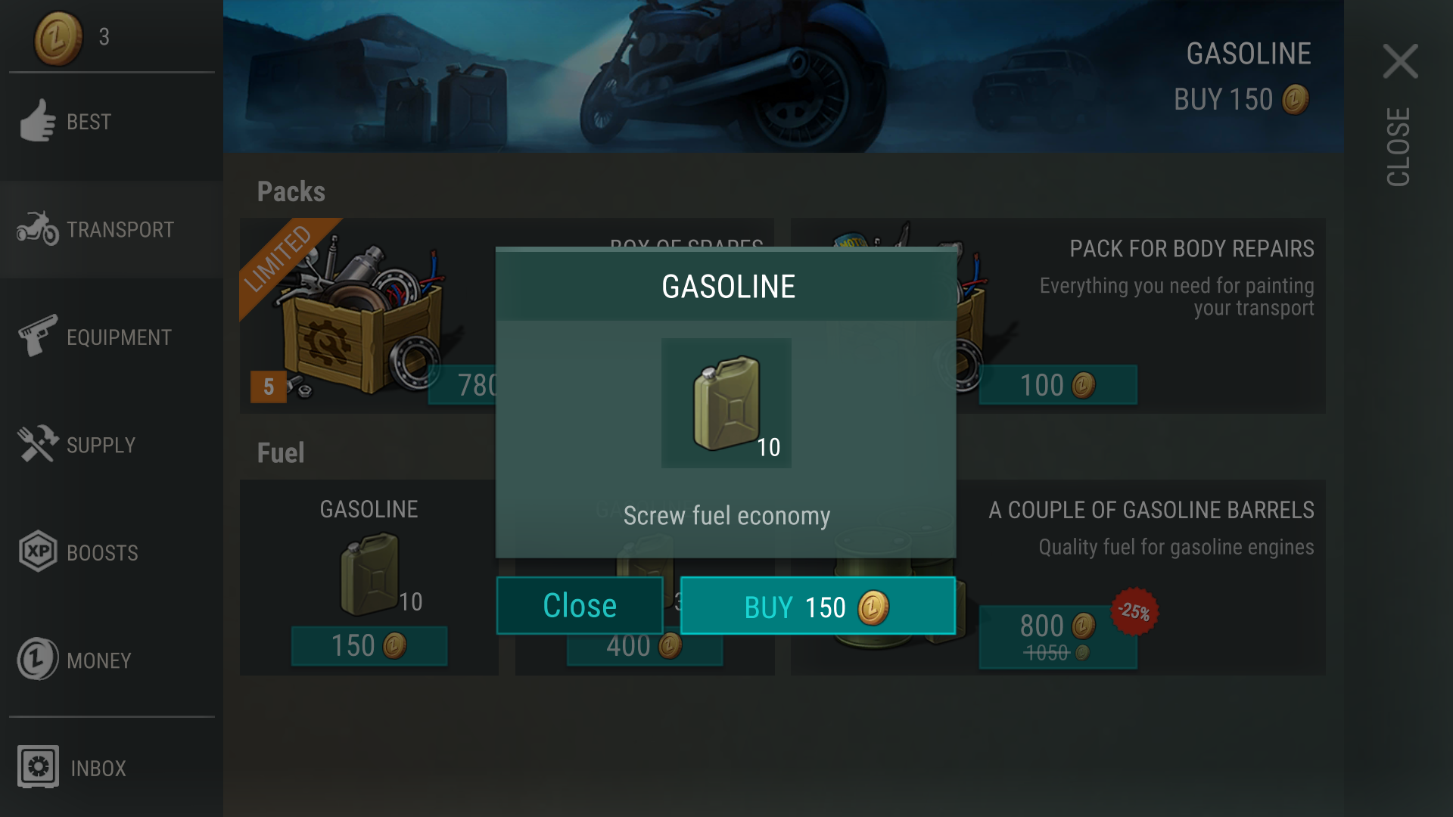The width and height of the screenshot is (1453, 817).
Task: Close the shop with the X icon
Action: click(1400, 61)
